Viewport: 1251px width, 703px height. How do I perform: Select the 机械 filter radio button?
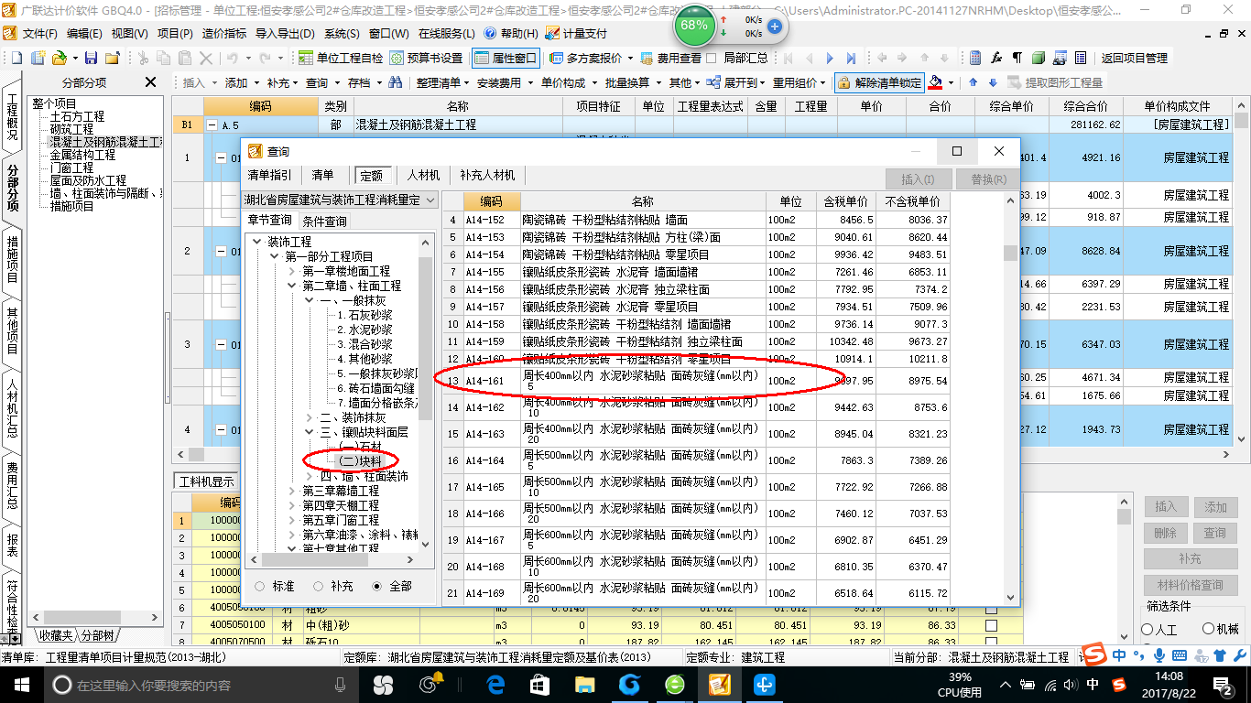(x=1208, y=629)
